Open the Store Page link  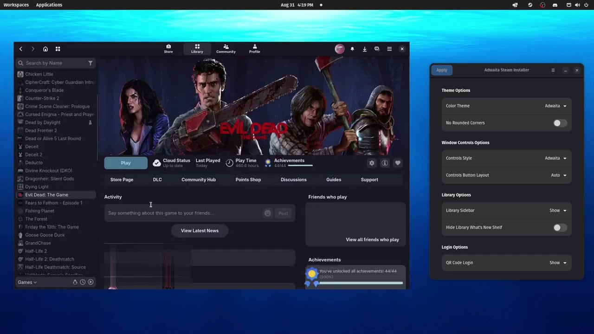pyautogui.click(x=122, y=180)
